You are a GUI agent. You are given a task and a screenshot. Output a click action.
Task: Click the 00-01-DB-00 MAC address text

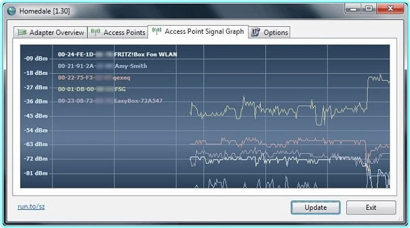77,89
